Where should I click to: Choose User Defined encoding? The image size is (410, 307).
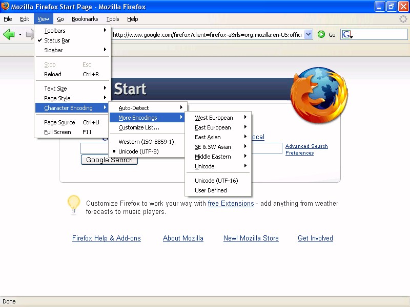tap(218, 190)
